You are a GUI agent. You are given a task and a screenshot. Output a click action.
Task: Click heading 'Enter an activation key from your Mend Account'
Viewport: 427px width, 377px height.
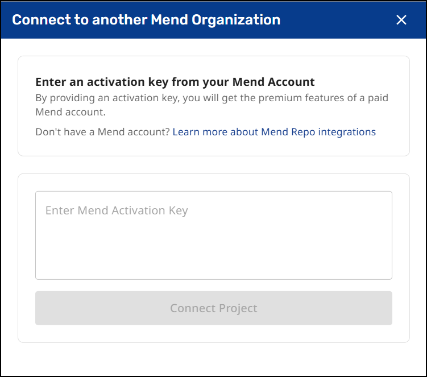pos(175,82)
